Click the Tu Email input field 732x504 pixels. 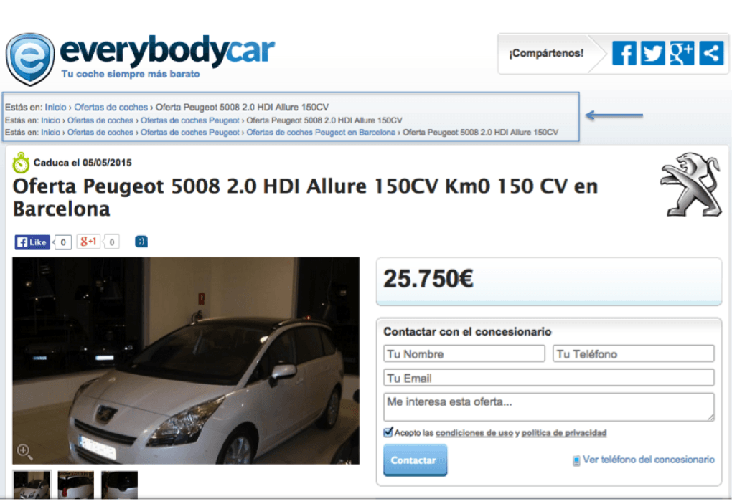(548, 378)
